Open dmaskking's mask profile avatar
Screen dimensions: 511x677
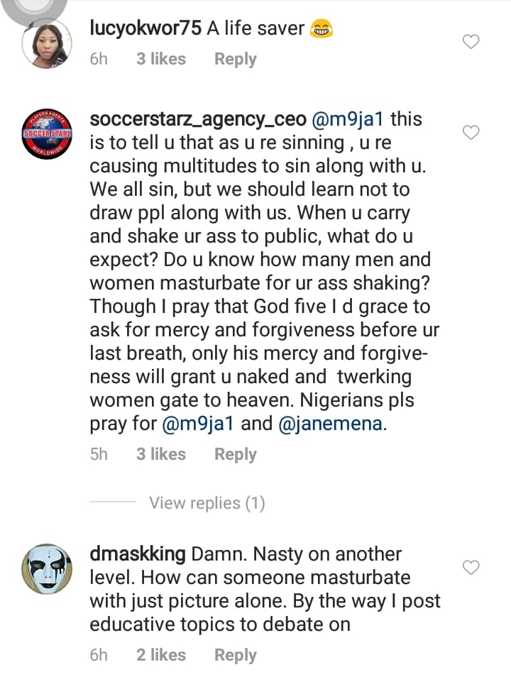47,568
